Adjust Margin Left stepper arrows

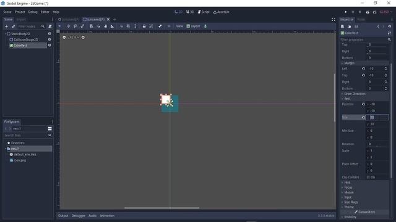pyautogui.click(x=385, y=68)
